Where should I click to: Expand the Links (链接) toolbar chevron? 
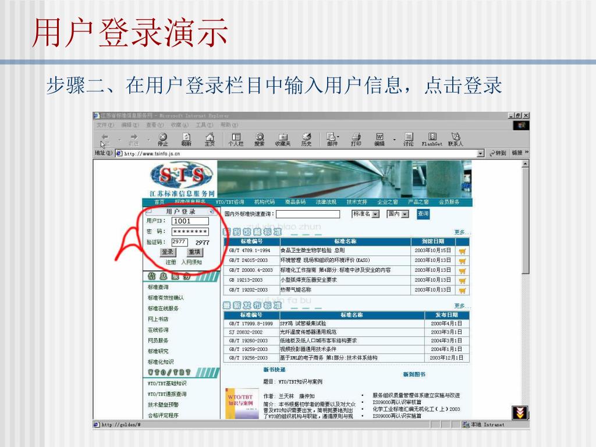pyautogui.click(x=526, y=152)
